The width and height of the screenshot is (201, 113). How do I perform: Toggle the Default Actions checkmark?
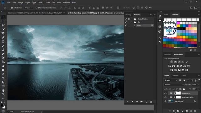click(x=126, y=19)
